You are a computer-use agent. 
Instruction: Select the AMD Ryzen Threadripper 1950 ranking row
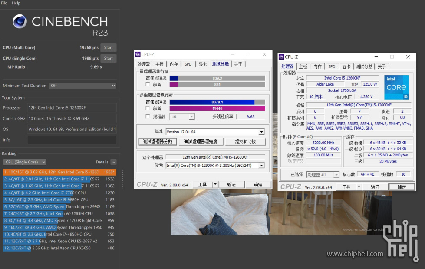(x=59, y=227)
